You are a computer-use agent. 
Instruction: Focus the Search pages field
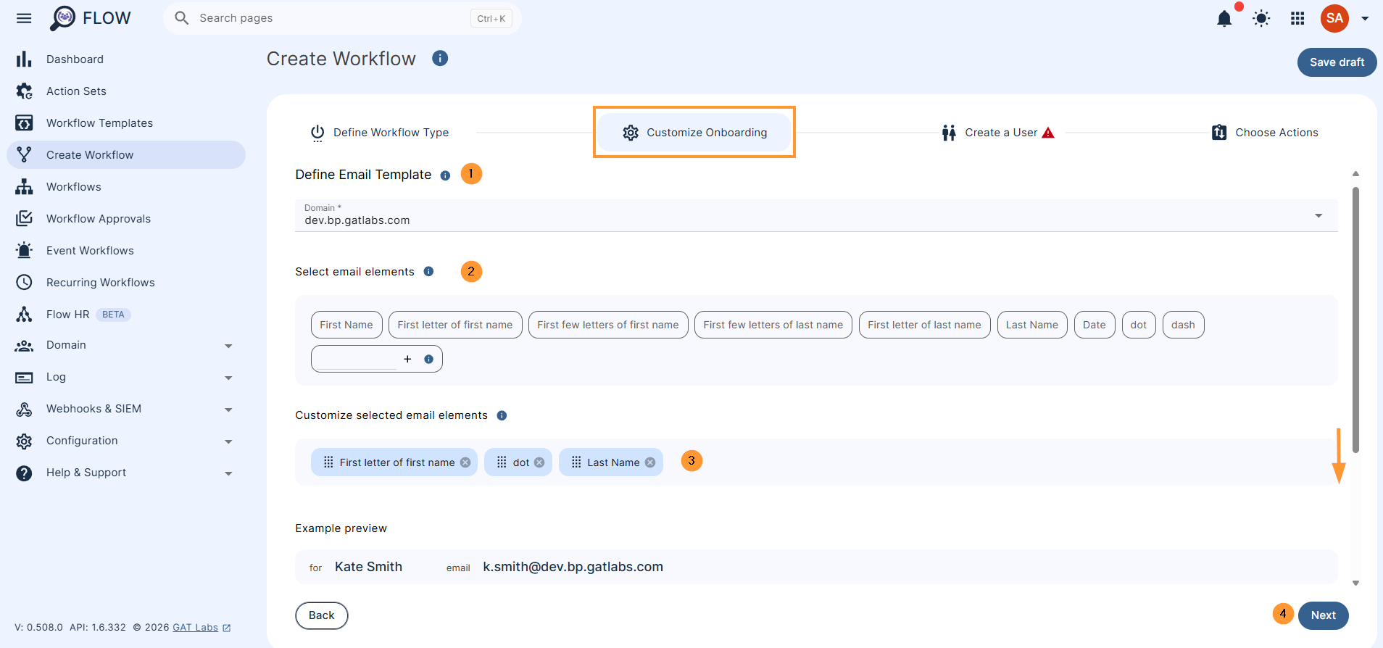point(342,18)
